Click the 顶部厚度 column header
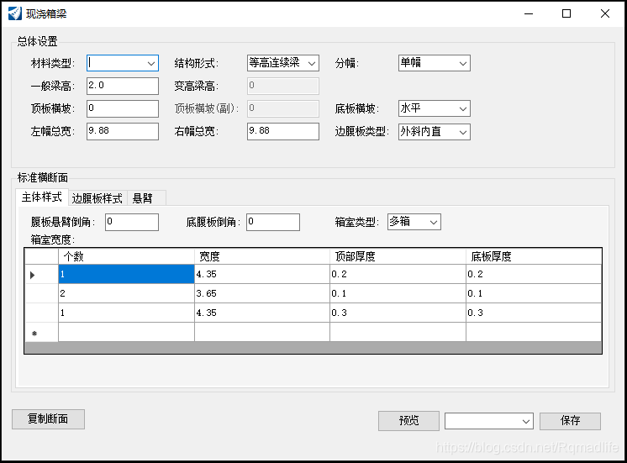Viewport: 627px width, 463px height. tap(398, 256)
